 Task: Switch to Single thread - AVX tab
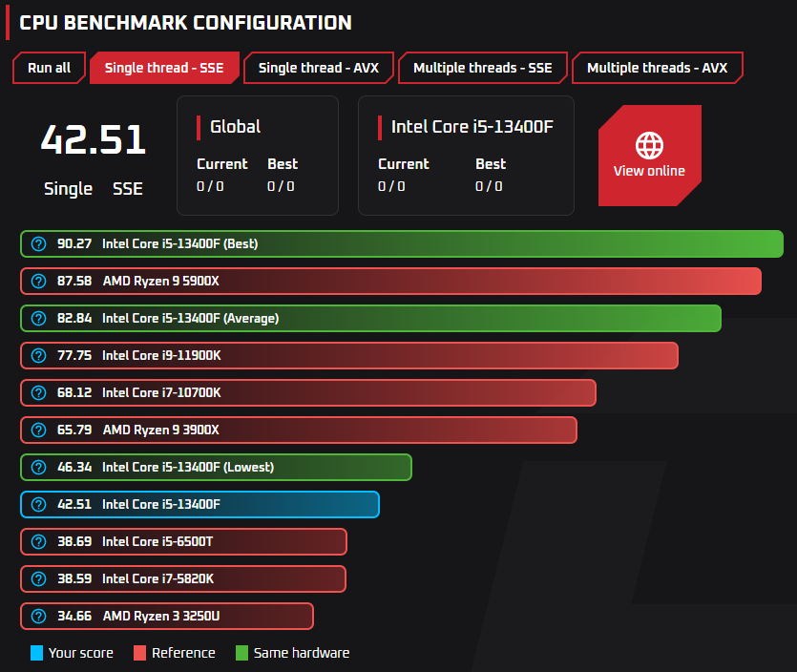click(319, 68)
